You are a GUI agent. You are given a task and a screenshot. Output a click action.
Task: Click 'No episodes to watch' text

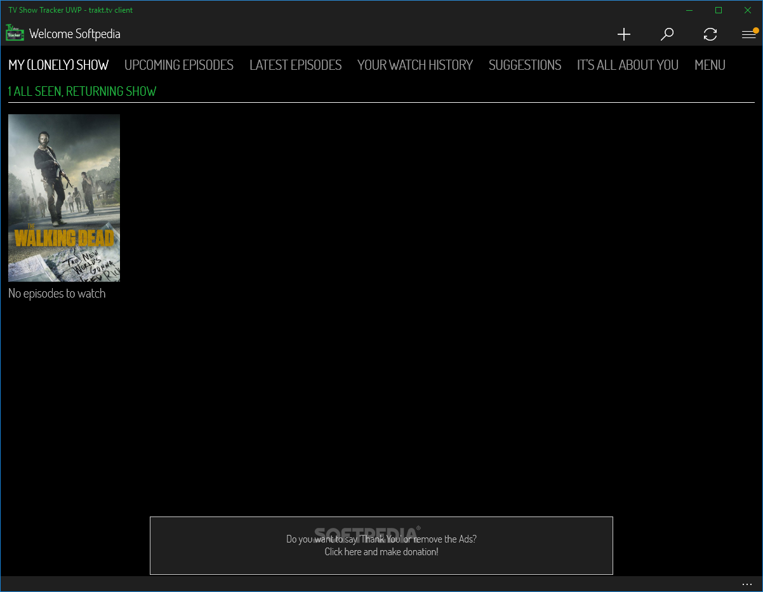click(57, 293)
